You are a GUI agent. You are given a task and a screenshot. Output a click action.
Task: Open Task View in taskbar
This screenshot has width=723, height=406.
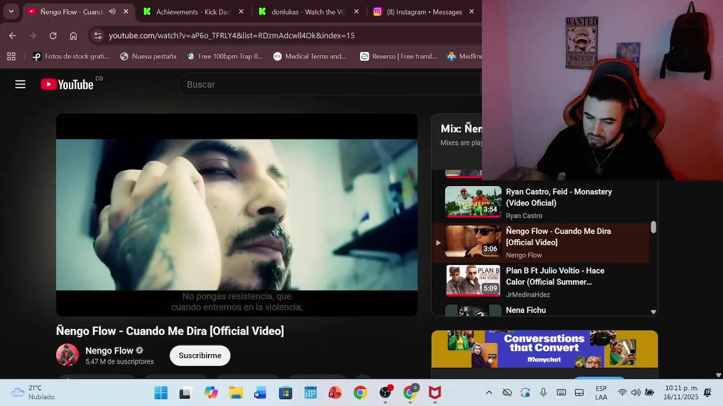point(185,393)
